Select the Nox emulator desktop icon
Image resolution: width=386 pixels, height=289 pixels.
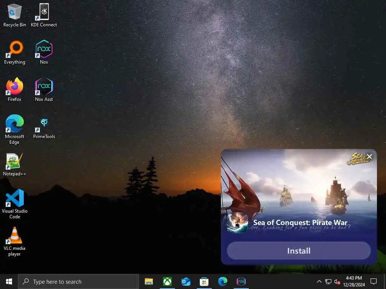[x=44, y=53]
